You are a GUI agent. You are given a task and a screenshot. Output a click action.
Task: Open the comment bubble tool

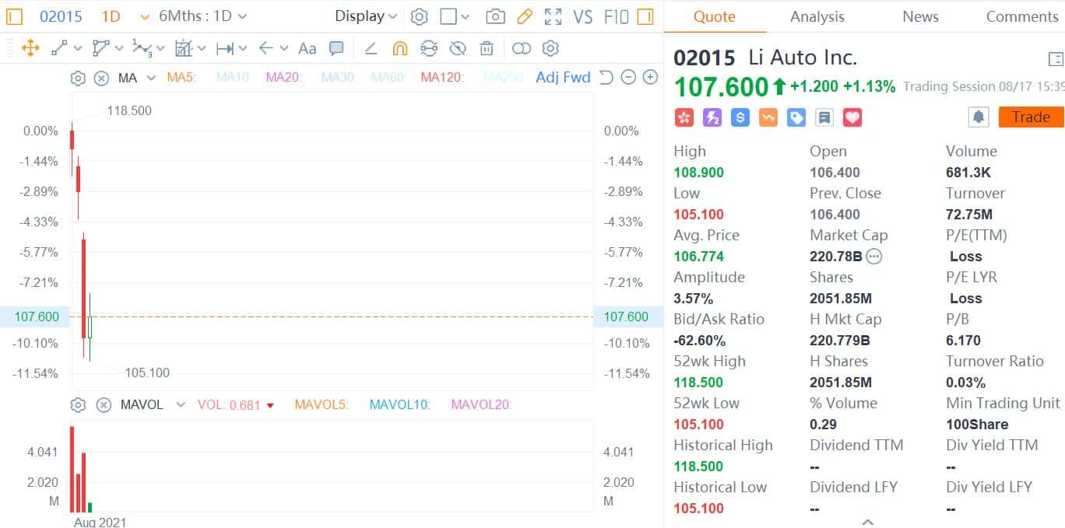click(336, 48)
